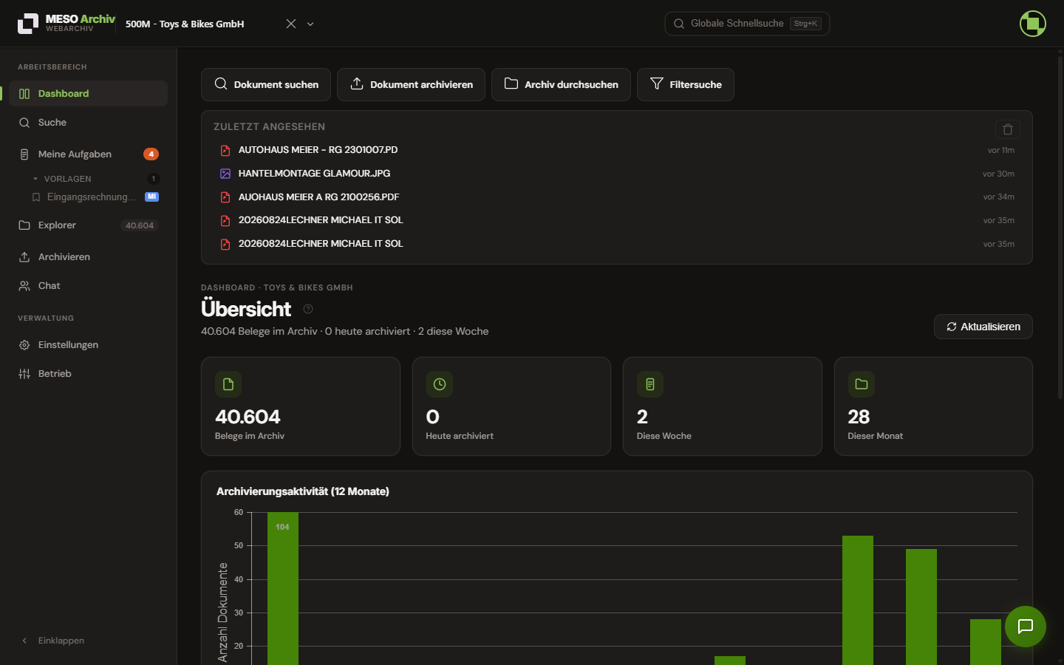This screenshot has height=665, width=1064.
Task: Click the Archiv durchsuchen button
Action: [561, 84]
